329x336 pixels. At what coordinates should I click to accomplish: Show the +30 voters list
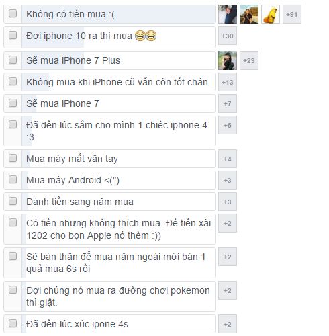(228, 36)
